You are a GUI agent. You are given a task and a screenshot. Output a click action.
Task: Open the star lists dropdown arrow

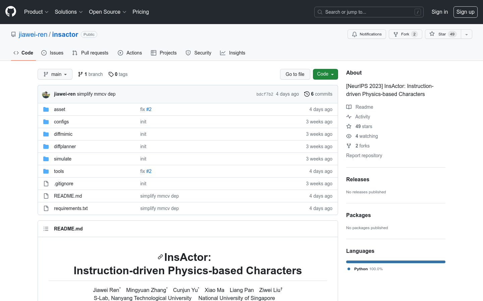pos(467,34)
